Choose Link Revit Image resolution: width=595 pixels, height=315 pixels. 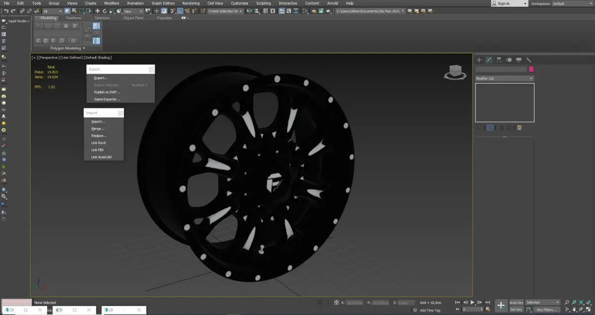(x=98, y=143)
